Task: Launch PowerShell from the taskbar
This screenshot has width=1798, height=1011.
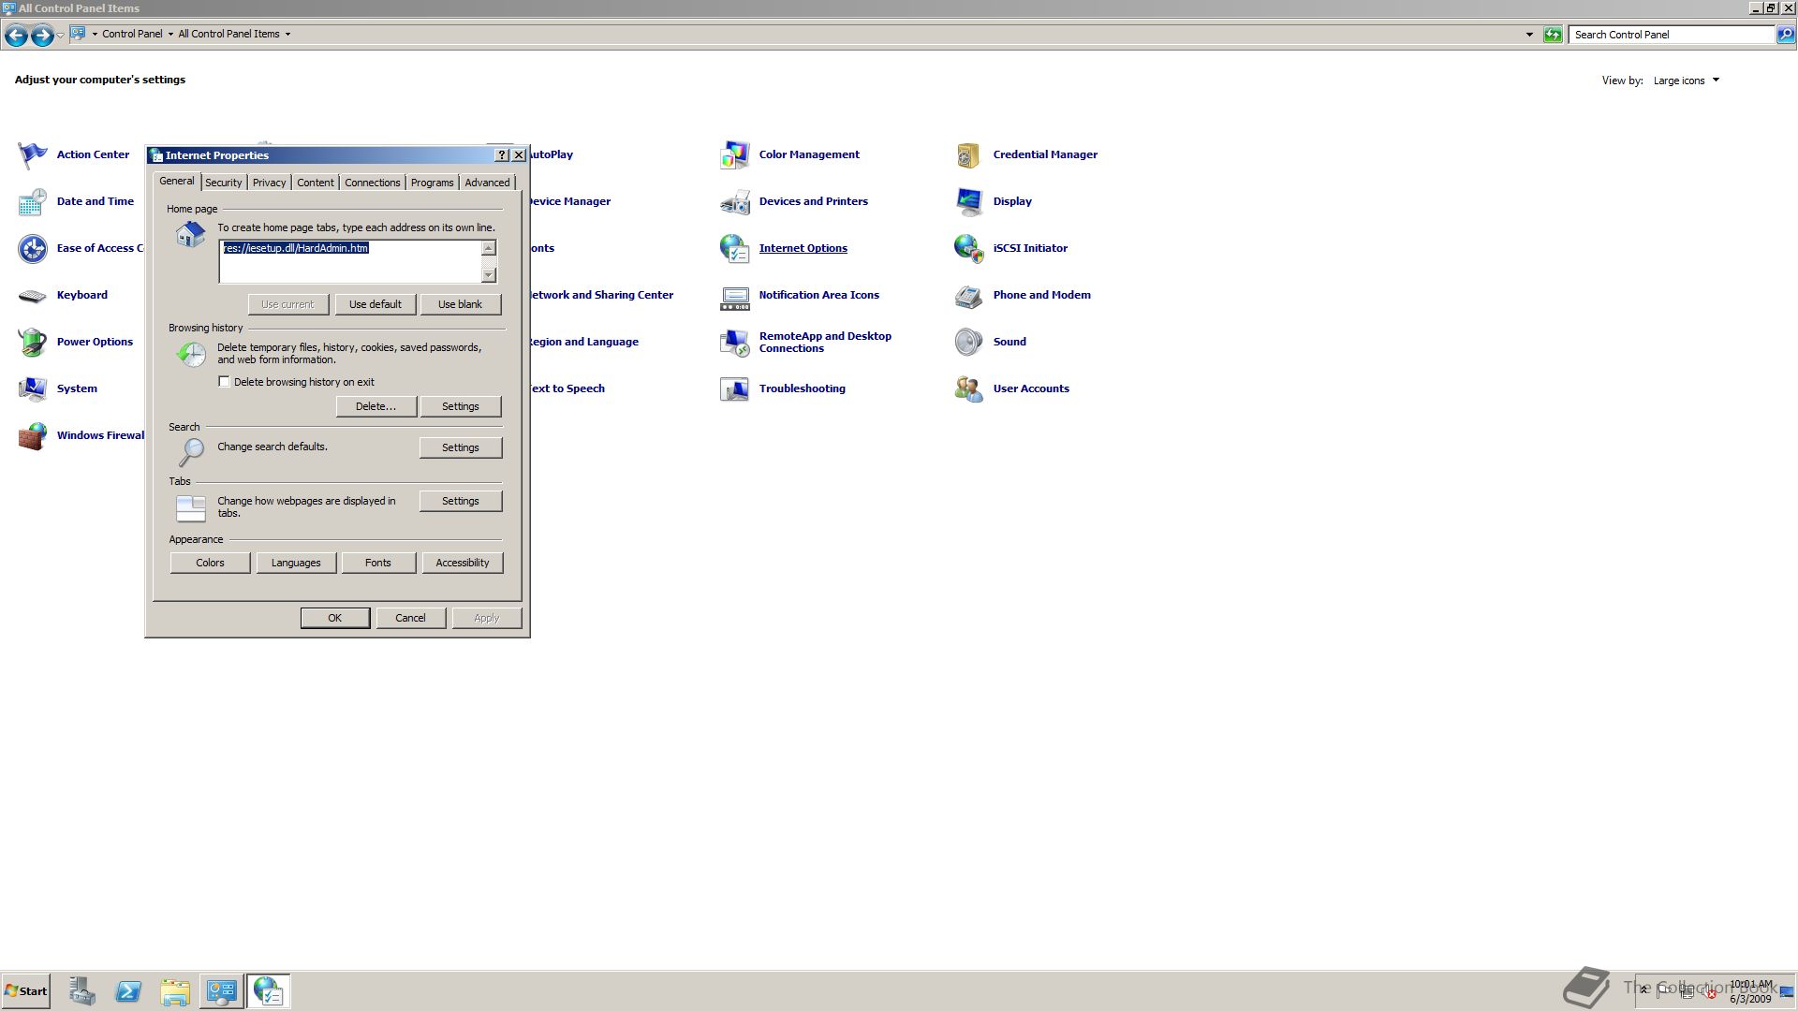Action: click(x=128, y=991)
